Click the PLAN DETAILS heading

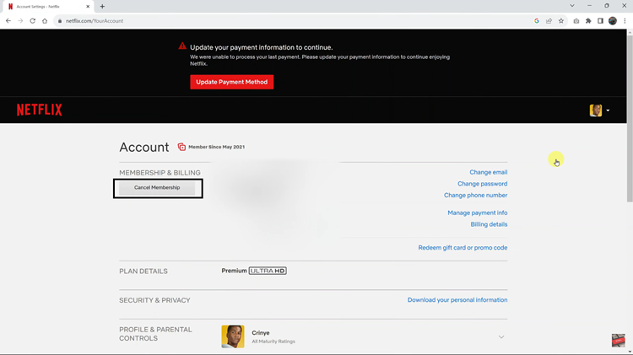point(143,271)
